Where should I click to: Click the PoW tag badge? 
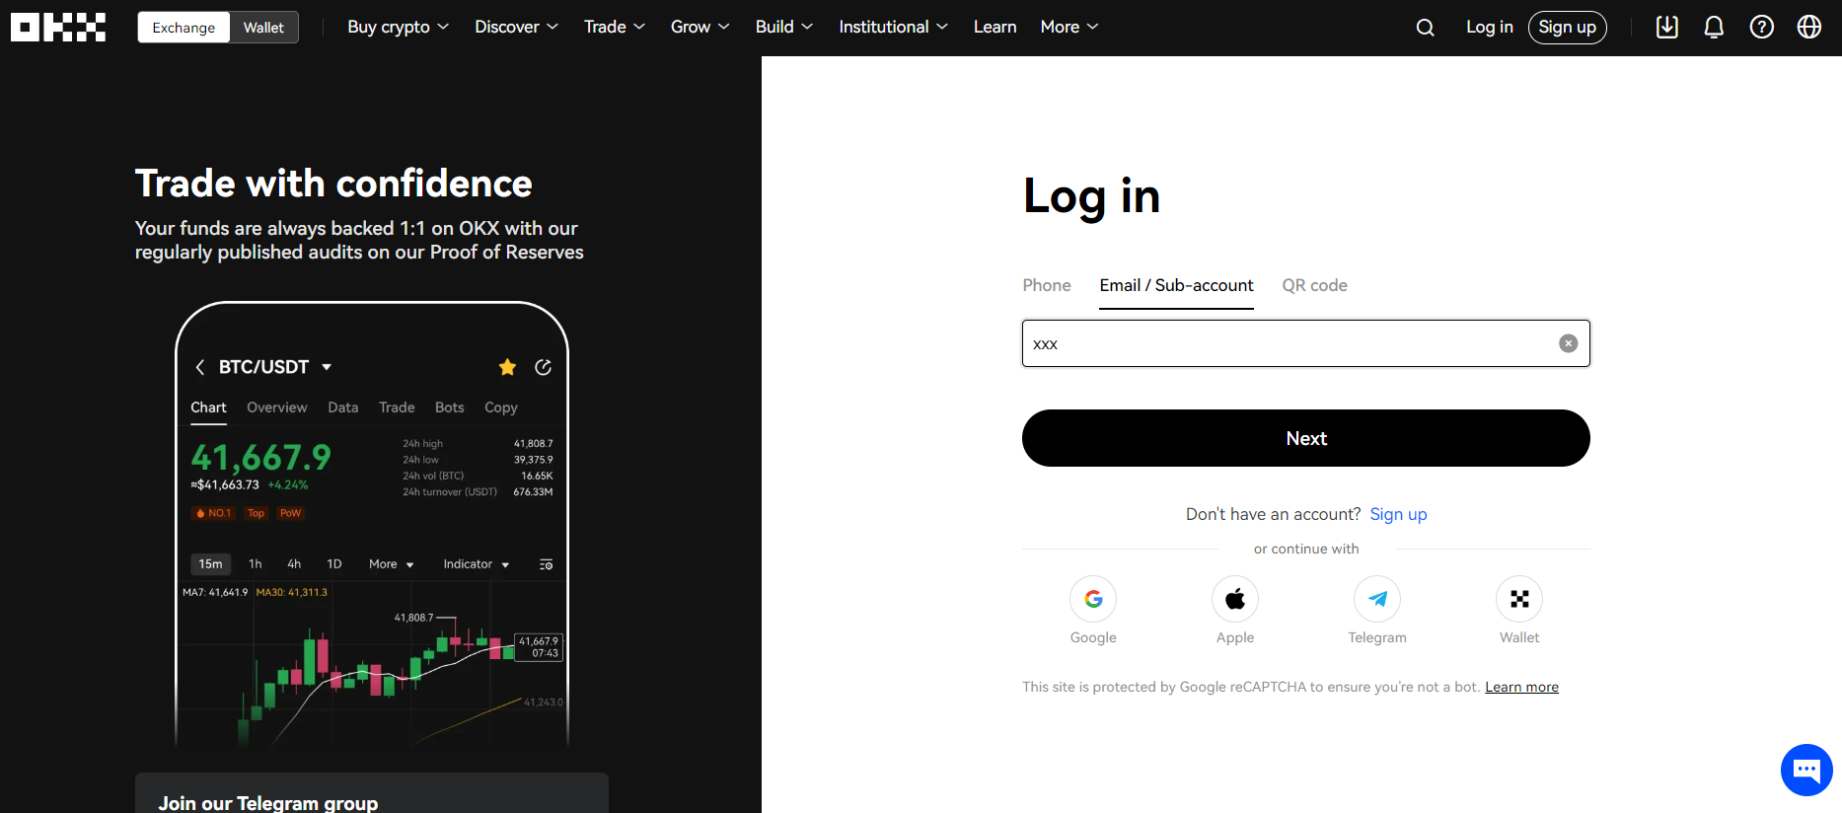290,513
